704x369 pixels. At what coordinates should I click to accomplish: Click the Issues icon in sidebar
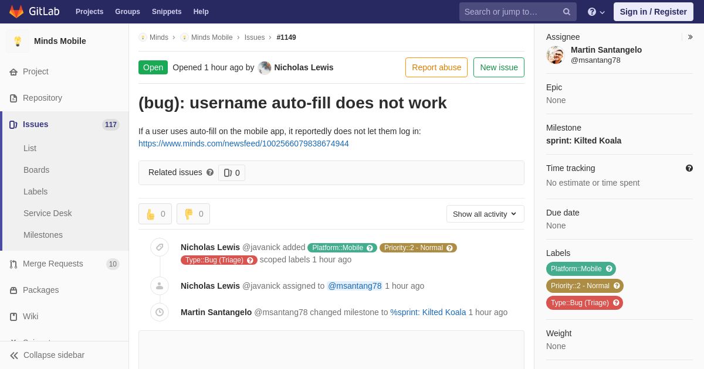(x=13, y=124)
